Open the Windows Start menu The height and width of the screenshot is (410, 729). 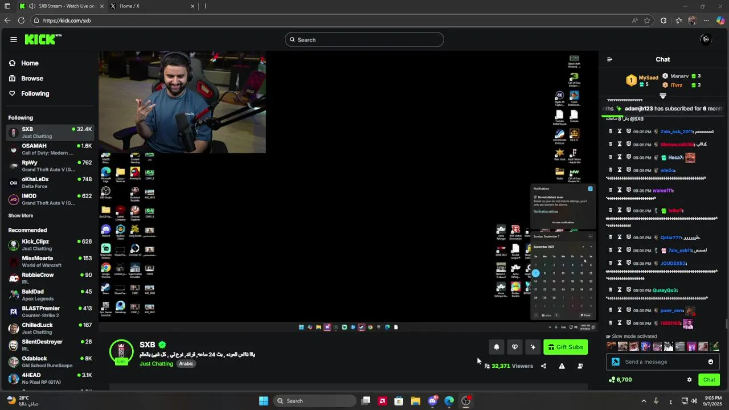(264, 401)
